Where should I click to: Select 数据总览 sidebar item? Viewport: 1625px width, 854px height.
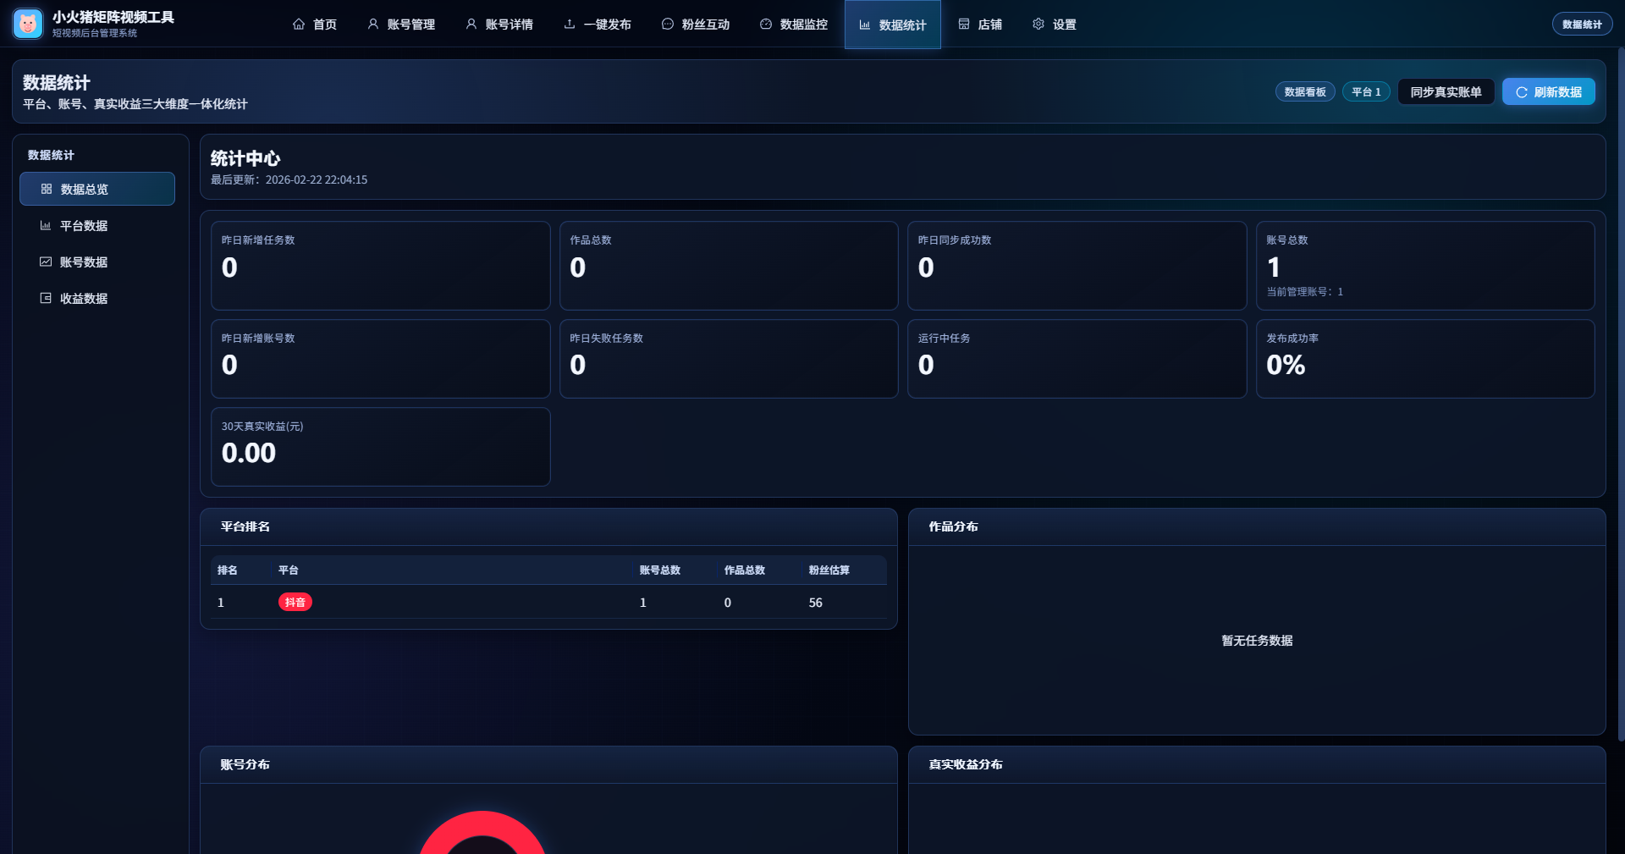(96, 190)
